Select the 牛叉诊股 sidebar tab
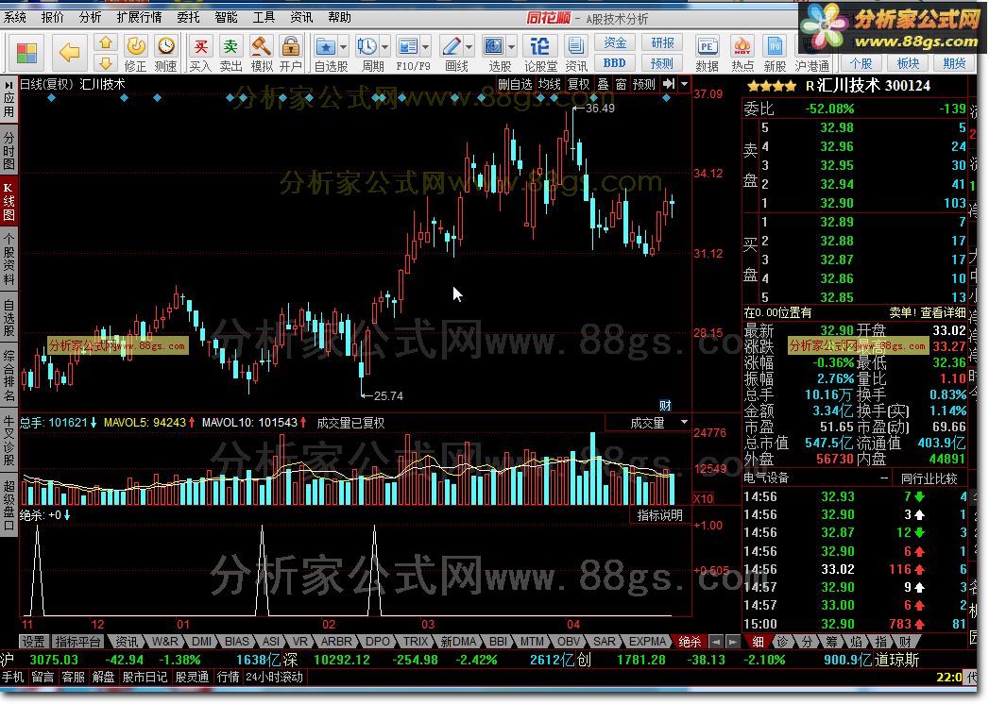The height and width of the screenshot is (704, 989). (x=9, y=440)
